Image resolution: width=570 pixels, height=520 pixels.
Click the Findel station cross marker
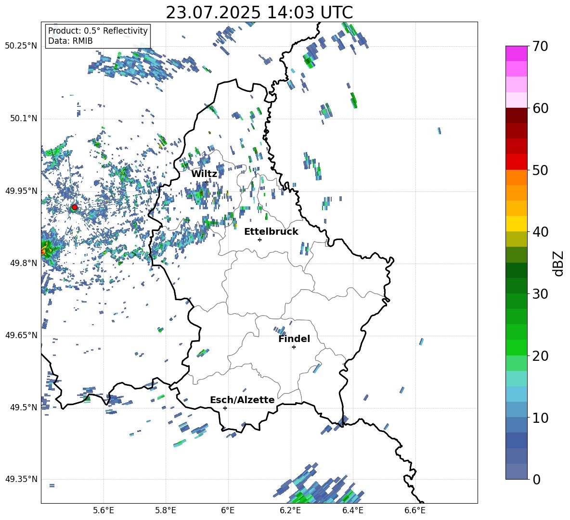294,347
